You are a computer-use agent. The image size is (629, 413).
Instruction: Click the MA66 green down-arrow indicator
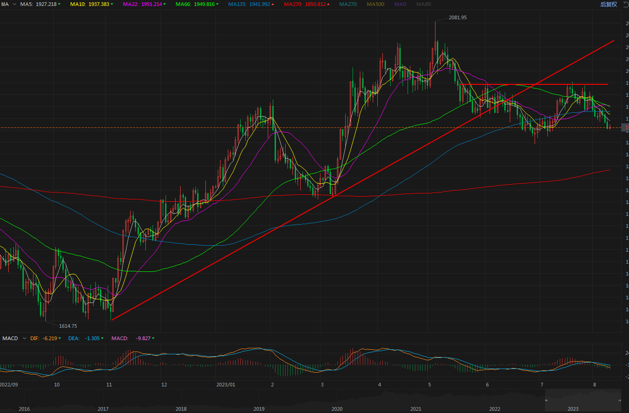(x=217, y=4)
